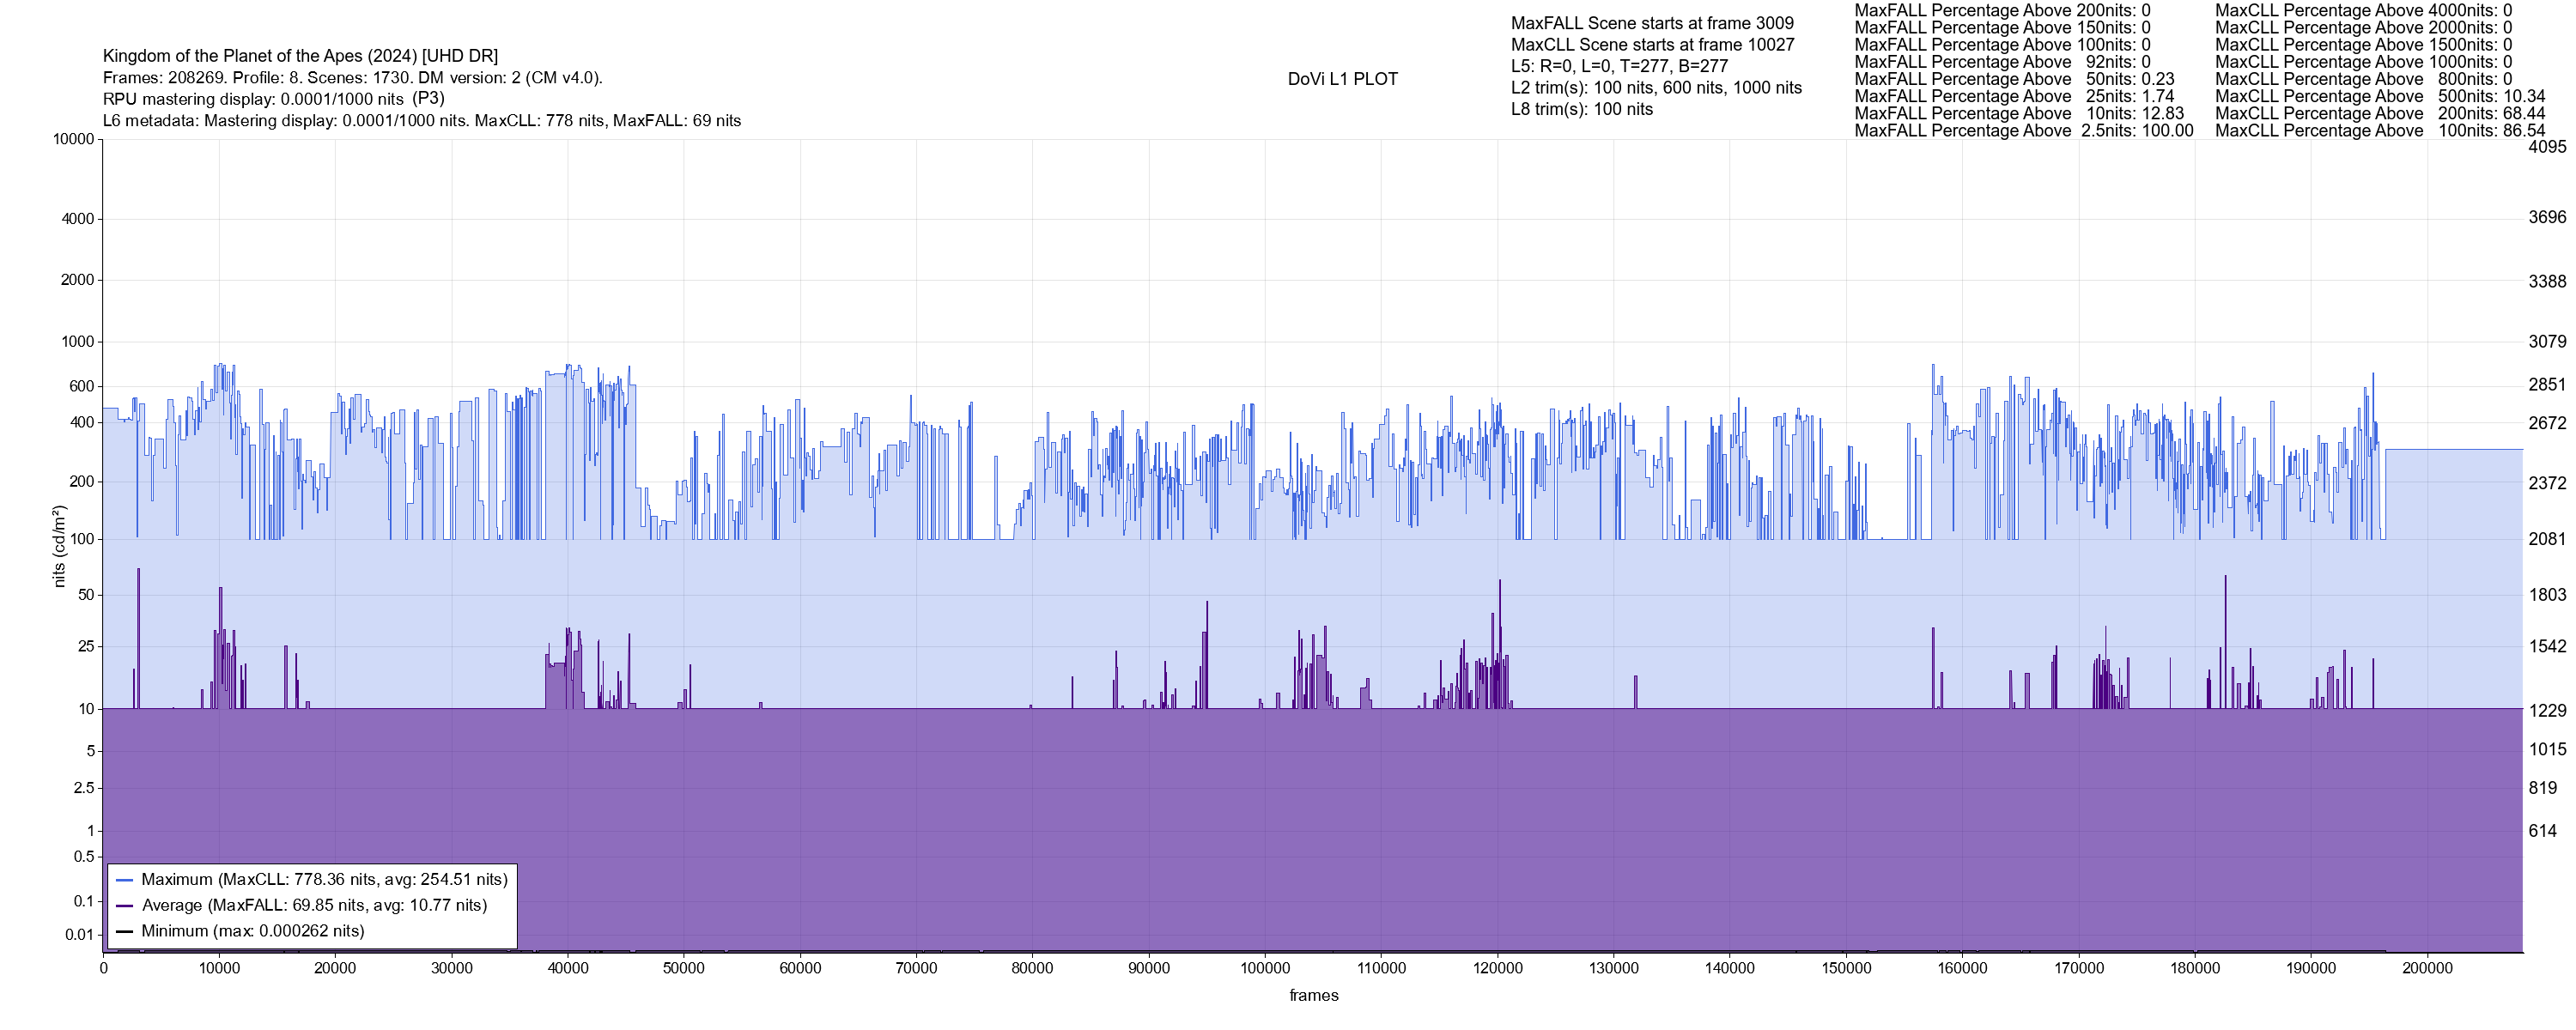2576x1030 pixels.
Task: Click the 4095 right-axis PQ value
Action: coord(2546,147)
